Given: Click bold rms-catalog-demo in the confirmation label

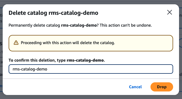Looking at the screenshot, I should tap(85, 60).
